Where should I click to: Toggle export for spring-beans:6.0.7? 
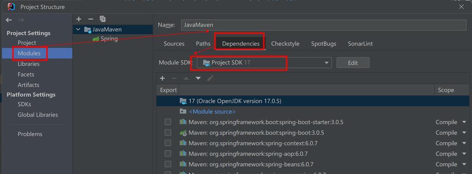[168, 164]
